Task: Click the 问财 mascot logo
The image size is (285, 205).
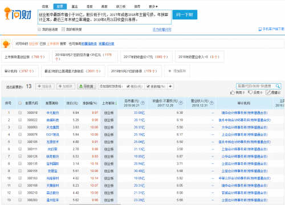Action: coord(18,13)
